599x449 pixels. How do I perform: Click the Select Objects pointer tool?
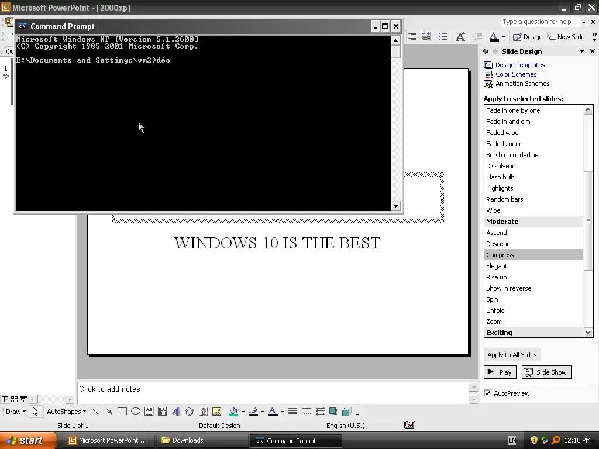pyautogui.click(x=35, y=412)
